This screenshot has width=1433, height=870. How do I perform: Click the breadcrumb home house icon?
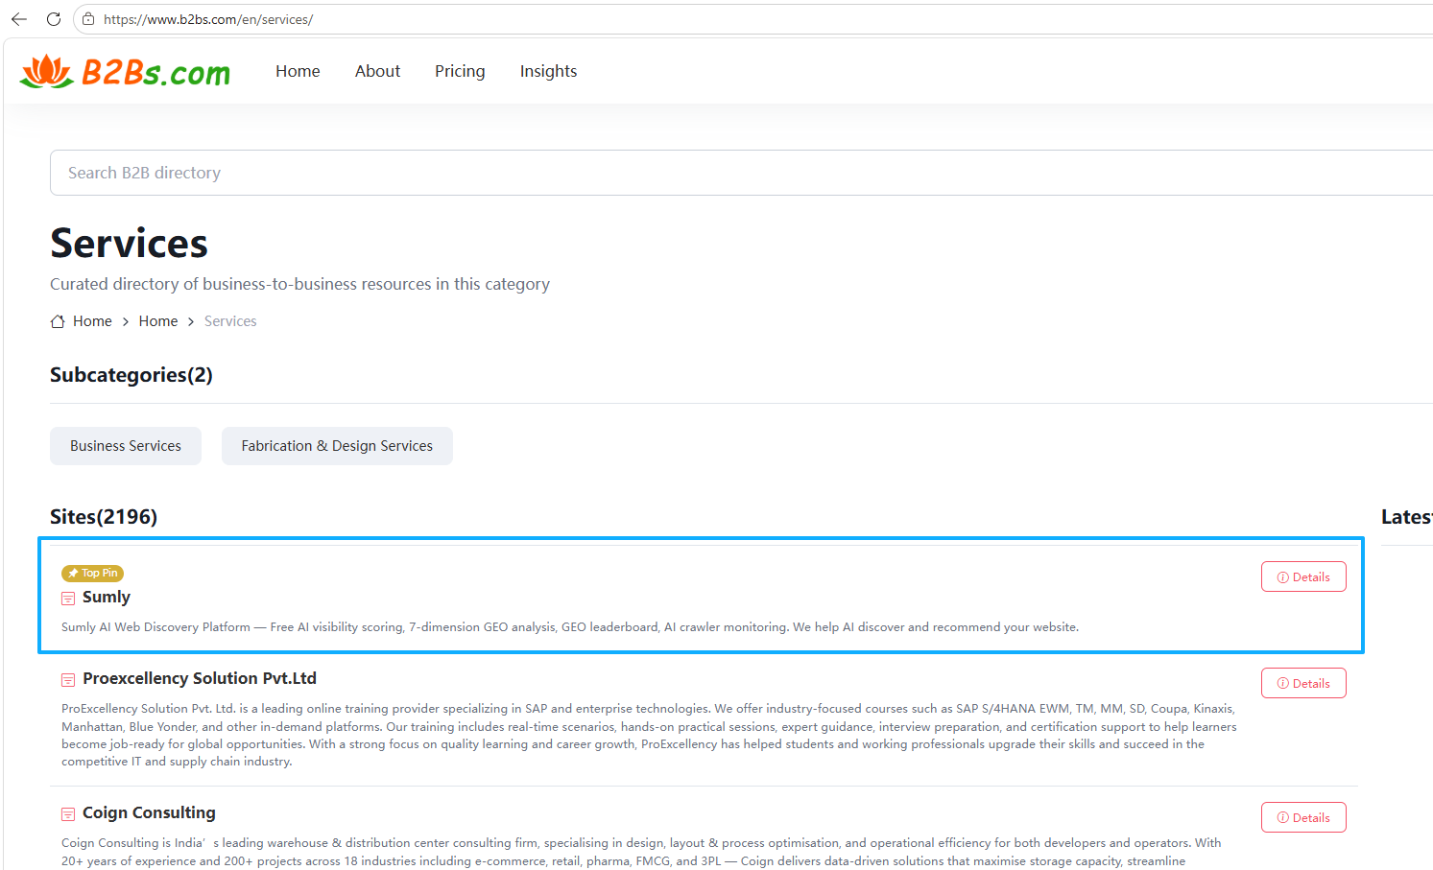click(58, 321)
